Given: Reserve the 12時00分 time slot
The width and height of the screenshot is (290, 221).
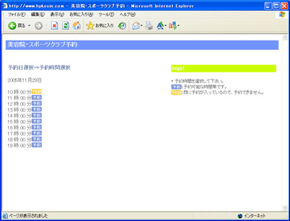Looking at the screenshot, I should click(x=37, y=104).
